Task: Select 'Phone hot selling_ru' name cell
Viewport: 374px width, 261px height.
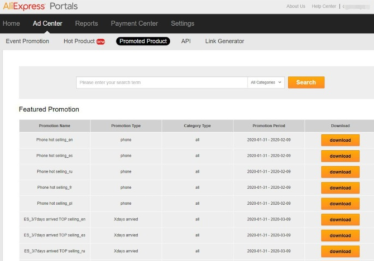Action: pos(55,172)
